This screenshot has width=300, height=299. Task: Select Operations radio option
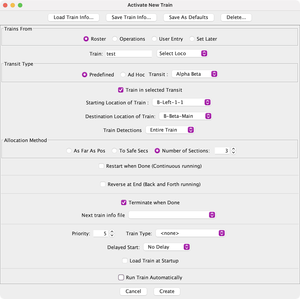click(115, 39)
